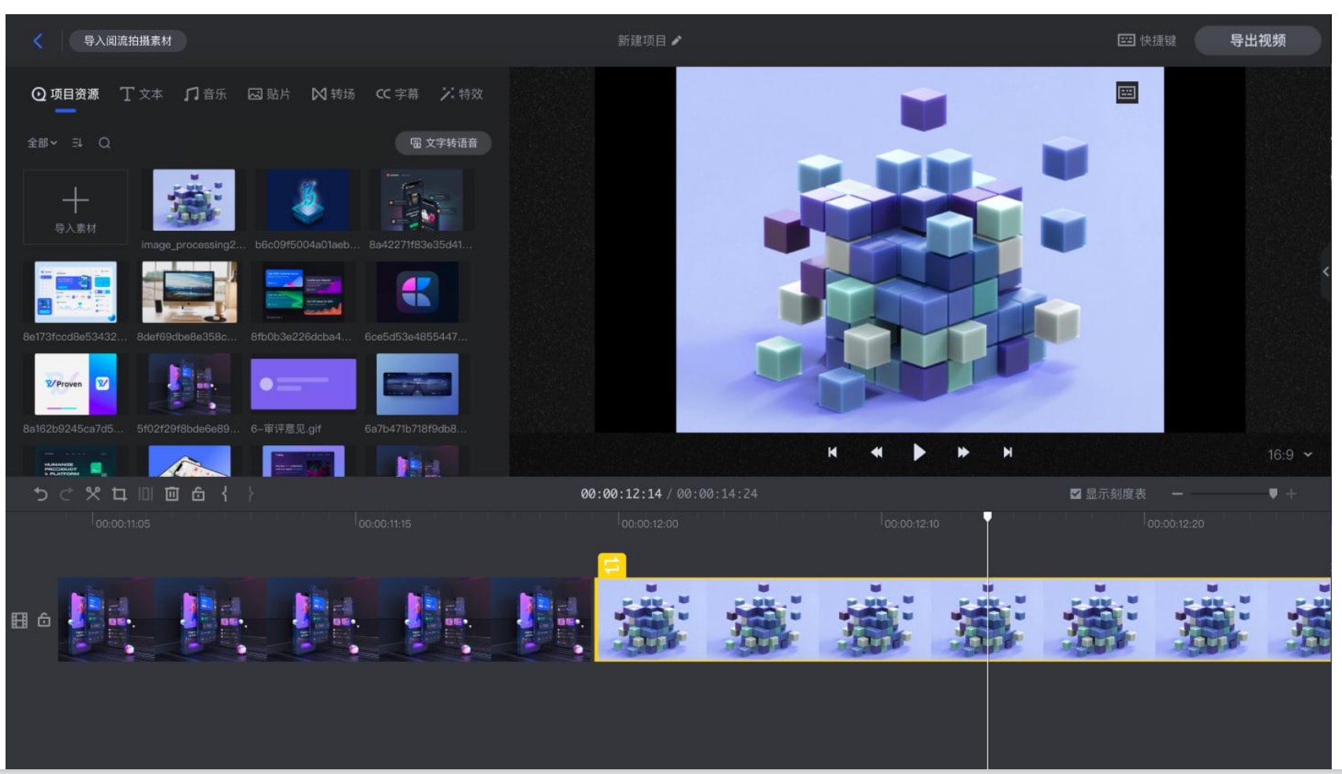Image resolution: width=1342 pixels, height=774 pixels.
Task: Open the 快捷键 shortcuts panel
Action: click(1147, 40)
